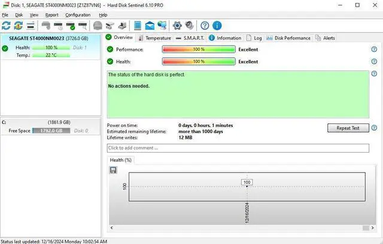This screenshot has width=383, height=244.
Task: Save the health graph using floppy icon
Action: [113, 170]
